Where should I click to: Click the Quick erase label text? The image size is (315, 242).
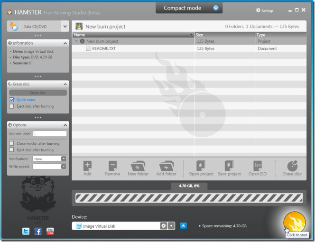tap(26, 100)
